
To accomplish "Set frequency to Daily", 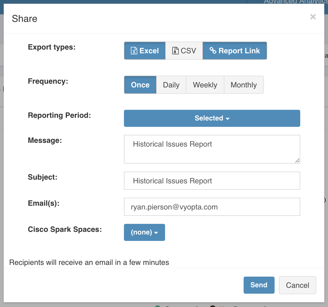I will 171,85.
